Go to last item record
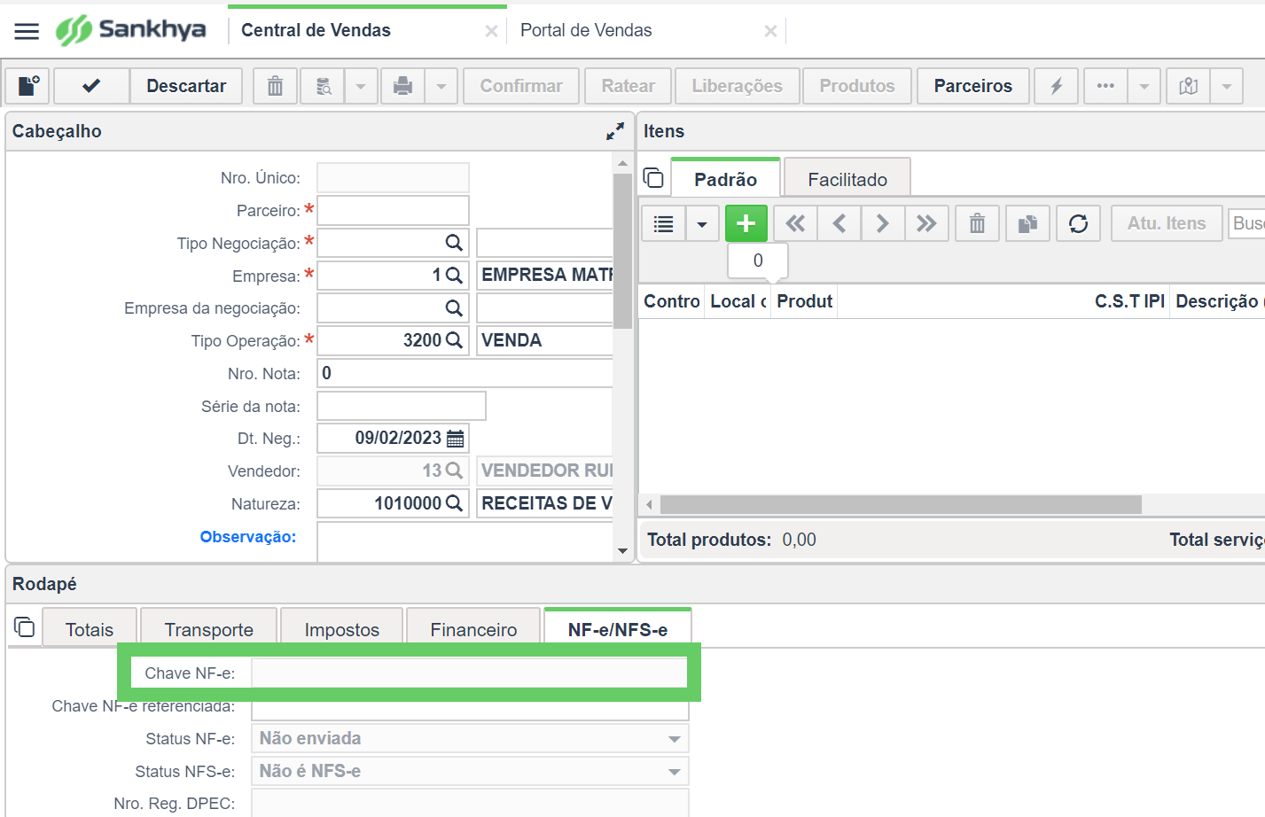 point(926,223)
